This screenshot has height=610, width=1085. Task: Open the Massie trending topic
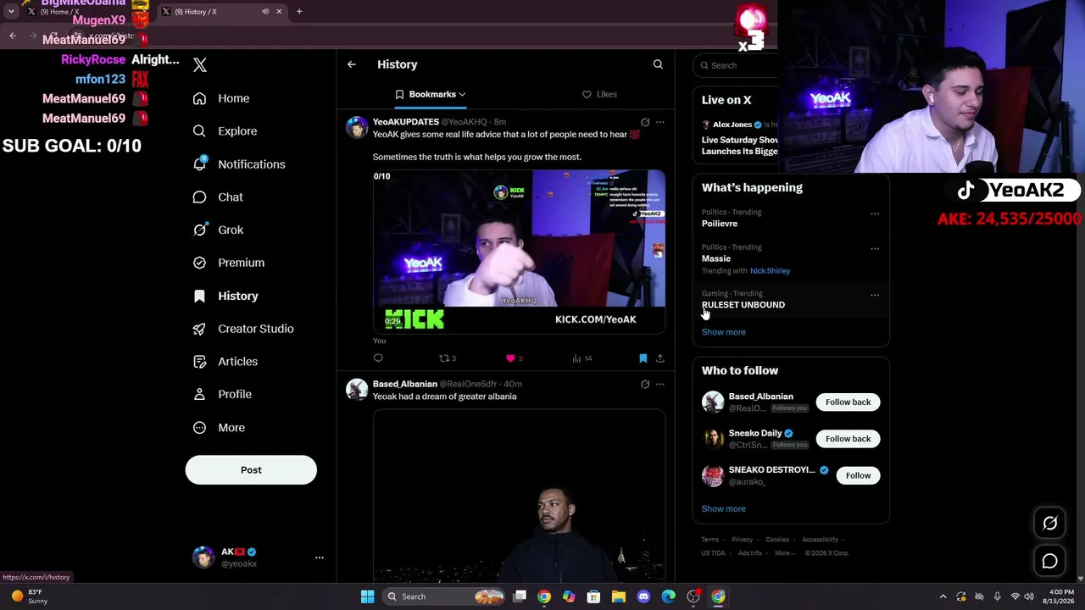click(716, 258)
